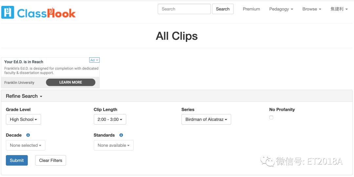Viewport: 354px width, 177px height.
Task: Open the Grade Level High School dropdown
Action: point(24,119)
